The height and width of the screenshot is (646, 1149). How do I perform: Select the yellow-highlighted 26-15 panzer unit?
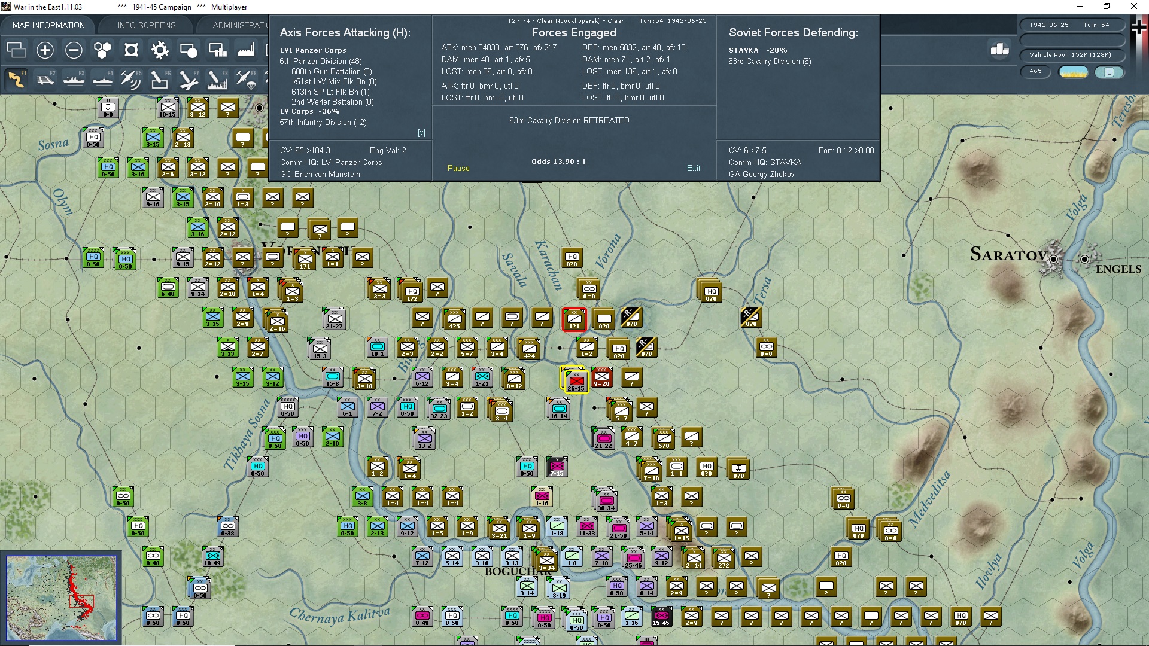[576, 380]
